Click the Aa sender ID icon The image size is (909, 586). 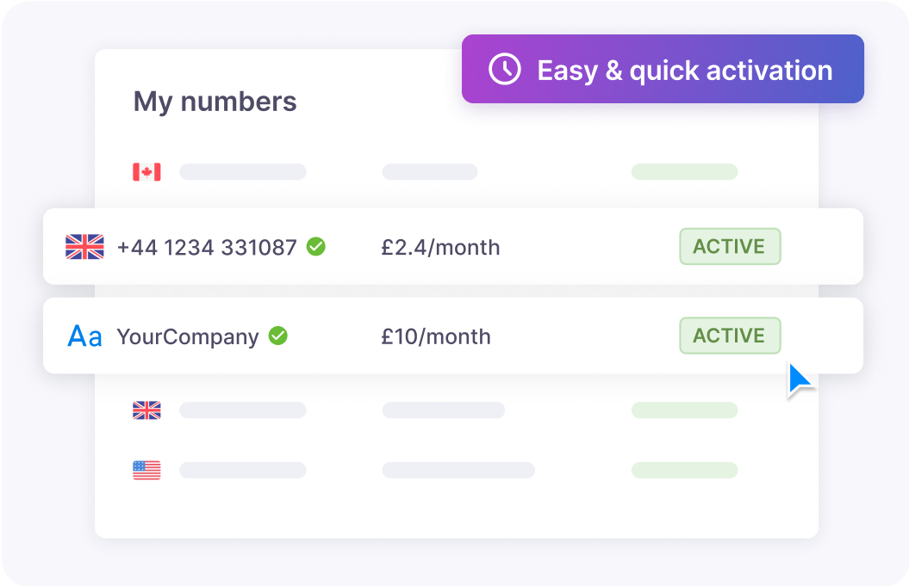[84, 336]
